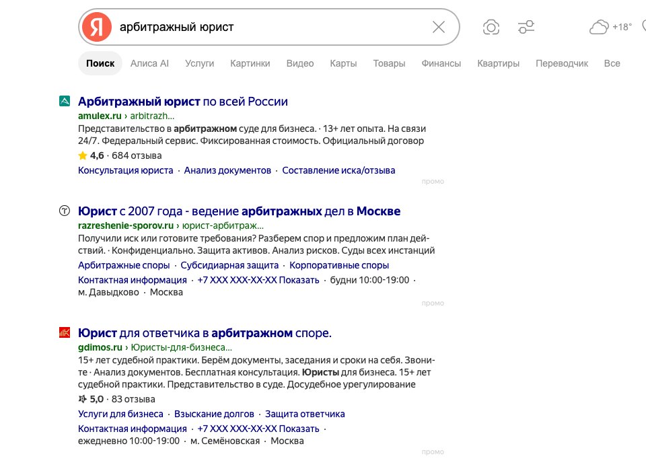Image resolution: width=646 pixels, height=467 pixels.
Task: Click the amulex.ru green favicon
Action: [x=65, y=101]
